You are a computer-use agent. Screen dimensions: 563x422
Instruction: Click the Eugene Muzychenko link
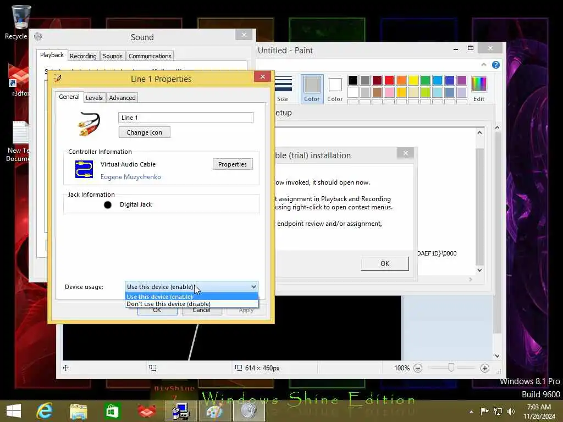[131, 177]
